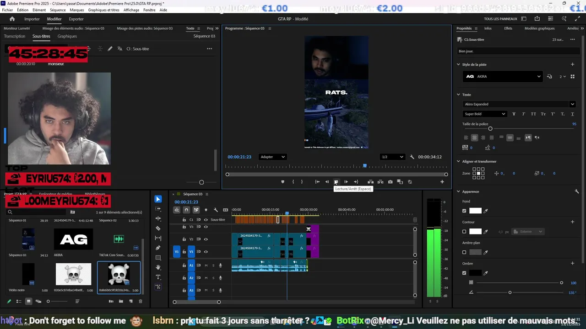Collapse the Apparence section
The width and height of the screenshot is (586, 329).
point(458,191)
